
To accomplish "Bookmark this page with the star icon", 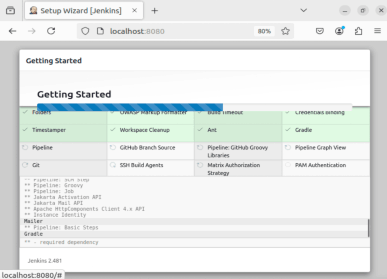I will click(285, 31).
